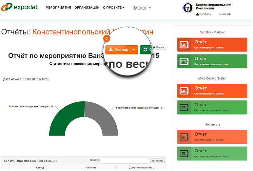The width and height of the screenshot is (253, 171).
Task: Open the expodat logo home link
Action: (19, 7)
